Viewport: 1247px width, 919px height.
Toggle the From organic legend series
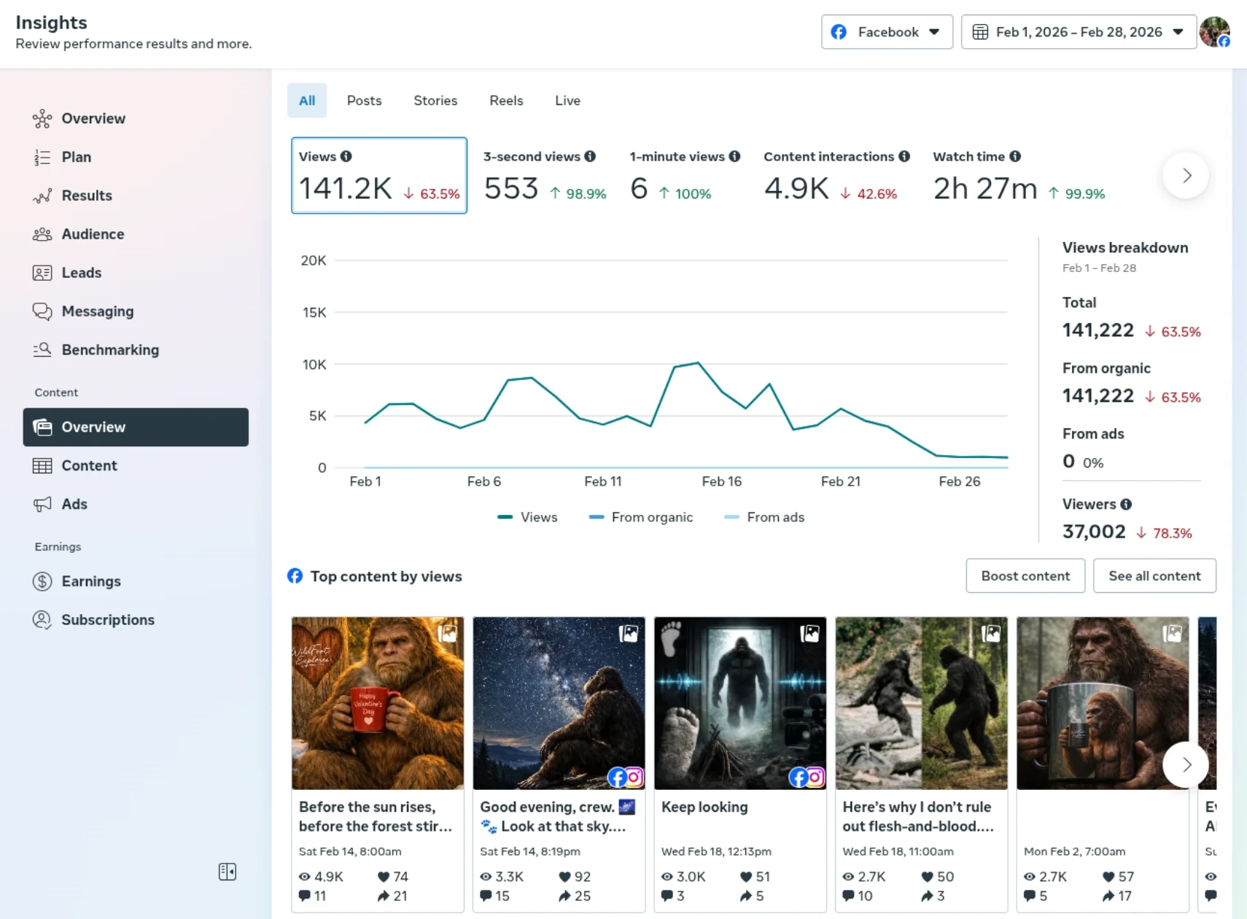click(x=641, y=517)
